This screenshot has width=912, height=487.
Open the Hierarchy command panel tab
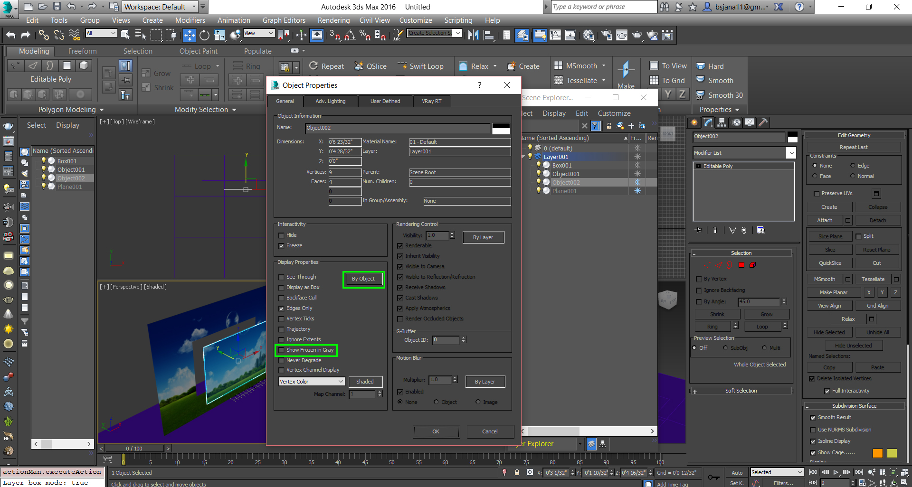[722, 122]
